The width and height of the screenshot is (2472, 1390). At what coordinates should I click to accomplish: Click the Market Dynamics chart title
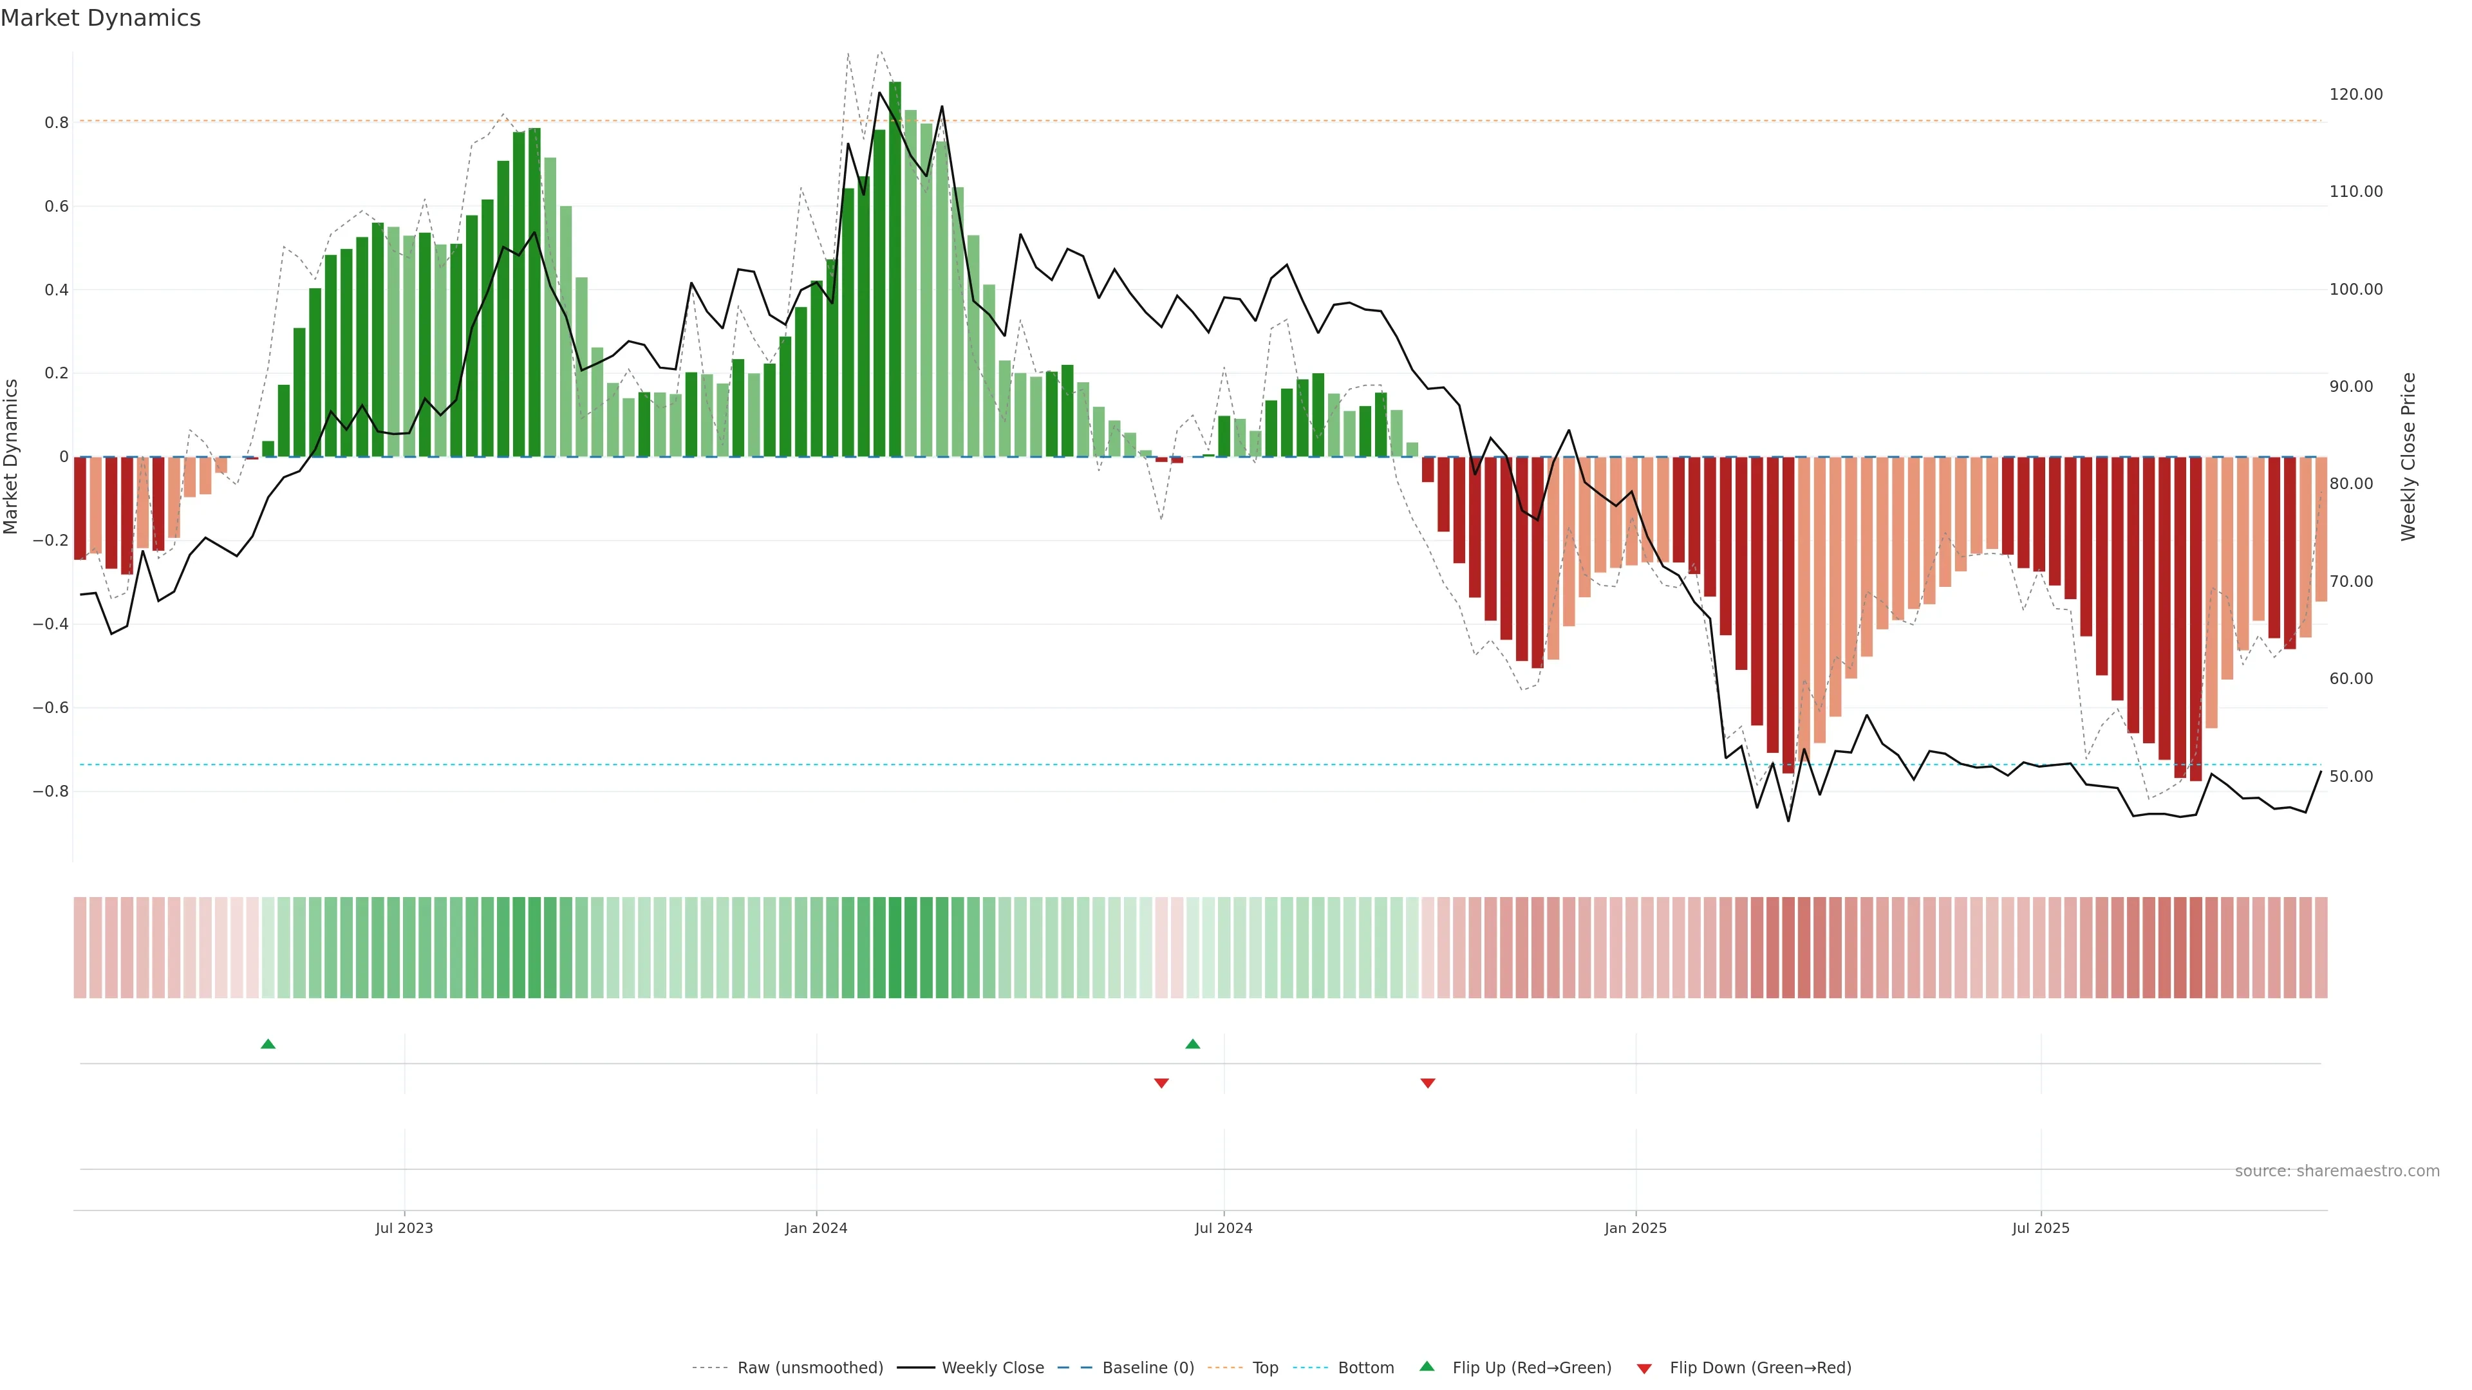pos(101,18)
